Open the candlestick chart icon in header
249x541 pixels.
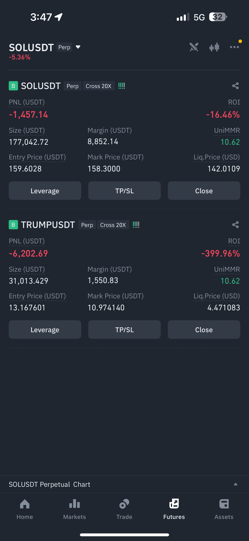point(214,47)
